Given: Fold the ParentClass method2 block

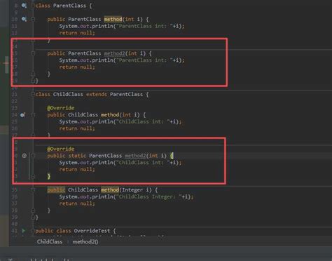Looking at the screenshot, I should point(33,53).
